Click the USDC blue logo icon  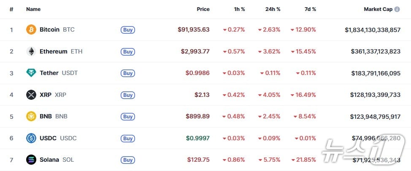(x=31, y=138)
